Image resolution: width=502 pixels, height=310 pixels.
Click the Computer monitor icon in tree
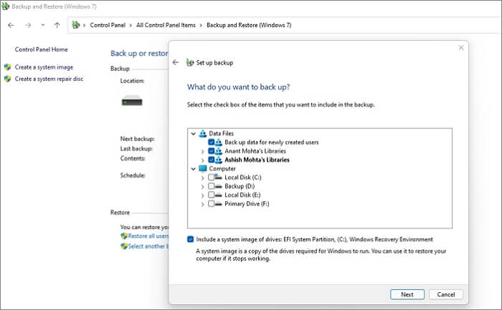(202, 168)
